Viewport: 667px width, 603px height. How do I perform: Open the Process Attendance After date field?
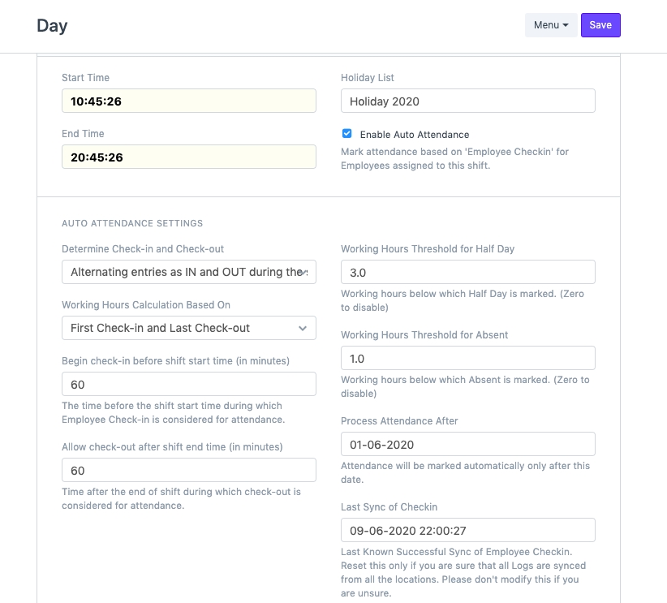coord(467,444)
